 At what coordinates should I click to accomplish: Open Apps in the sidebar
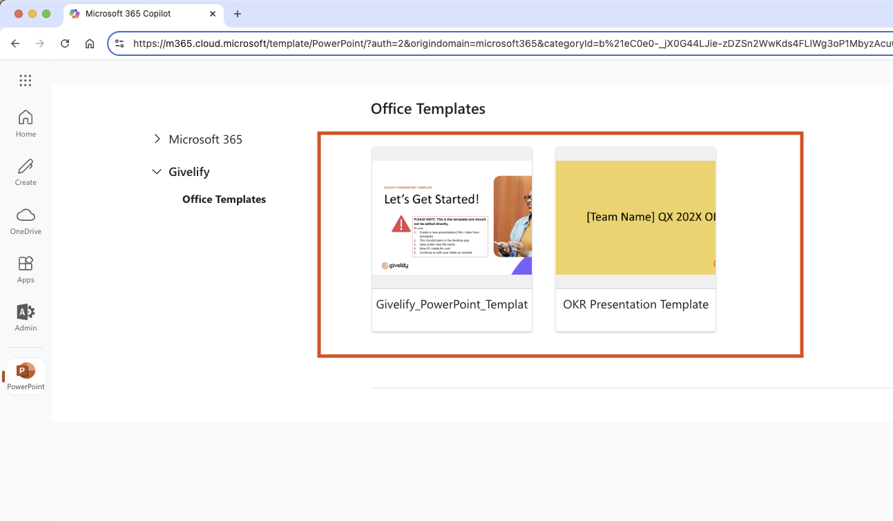pyautogui.click(x=26, y=269)
